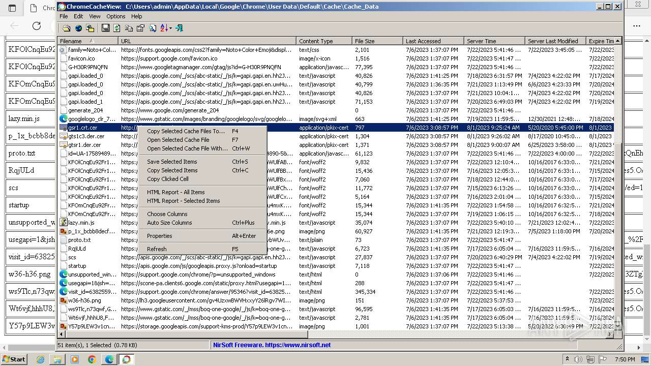Open the View menu

(x=95, y=16)
